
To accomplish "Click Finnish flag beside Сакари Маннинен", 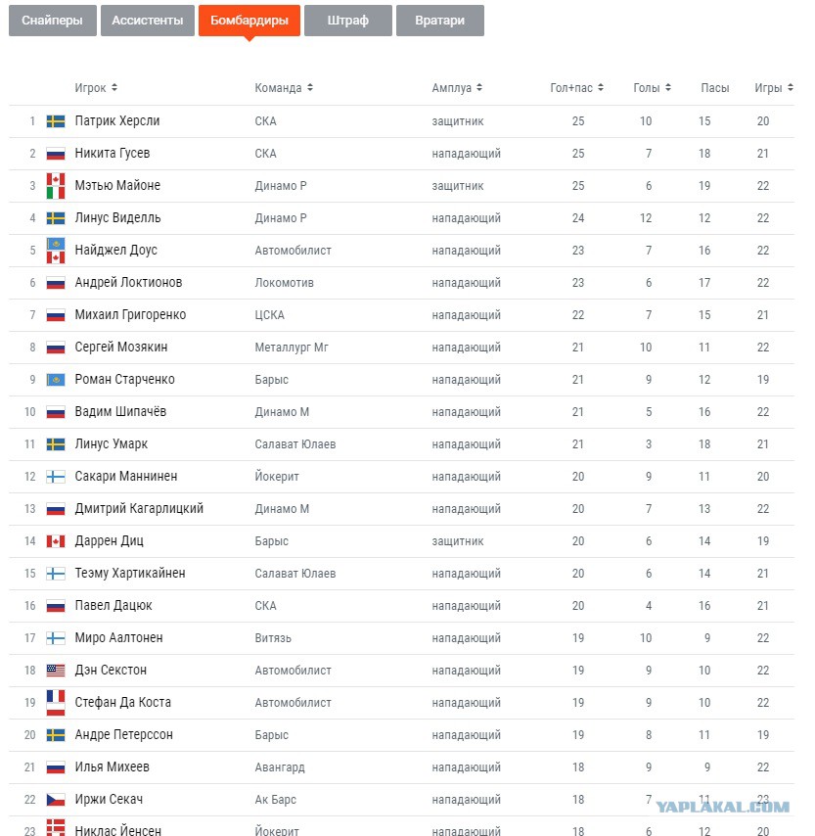I will [56, 477].
